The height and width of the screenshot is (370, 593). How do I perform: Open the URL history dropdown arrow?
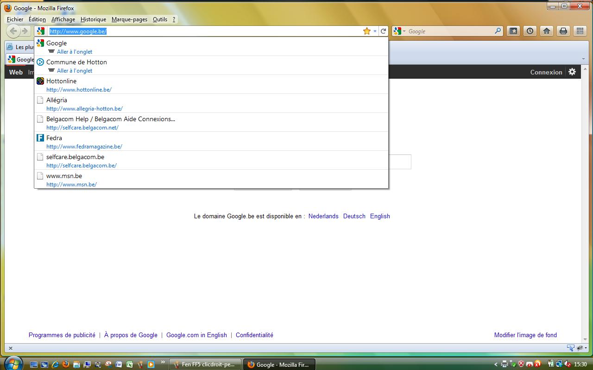pyautogui.click(x=375, y=31)
